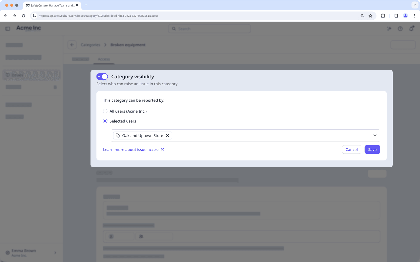This screenshot has height=262, width=420.
Task: Switch to the Access tab
Action: (104, 59)
